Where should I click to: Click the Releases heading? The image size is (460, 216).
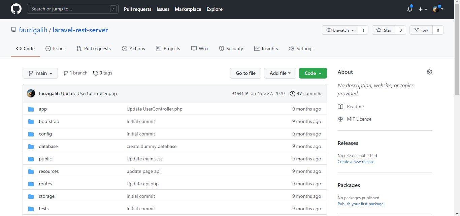[x=348, y=143]
